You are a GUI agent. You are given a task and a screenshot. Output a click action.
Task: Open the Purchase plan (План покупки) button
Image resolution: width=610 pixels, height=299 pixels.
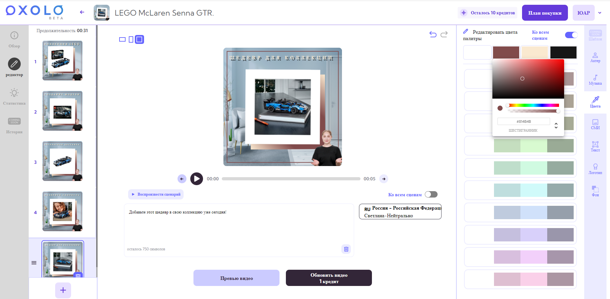[x=545, y=13]
